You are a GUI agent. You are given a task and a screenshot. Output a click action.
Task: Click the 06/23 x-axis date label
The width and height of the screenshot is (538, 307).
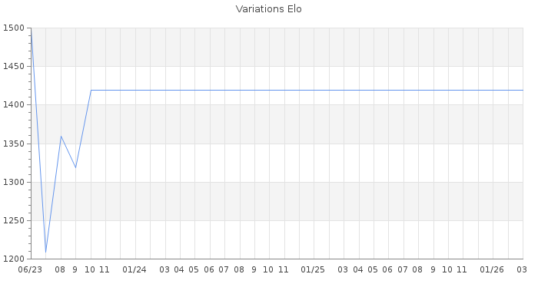pos(30,269)
